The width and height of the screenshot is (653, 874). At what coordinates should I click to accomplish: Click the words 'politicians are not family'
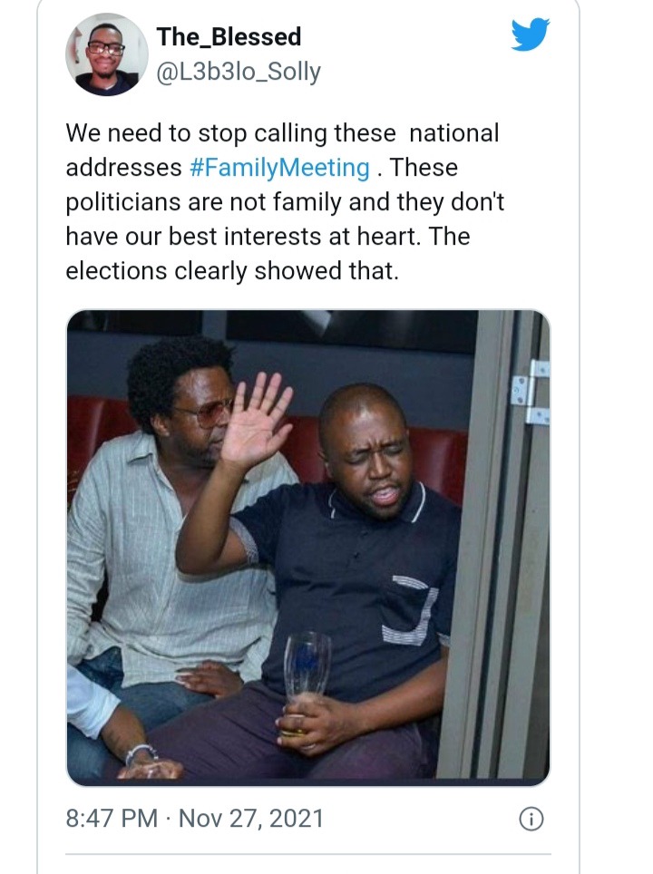pos(203,202)
